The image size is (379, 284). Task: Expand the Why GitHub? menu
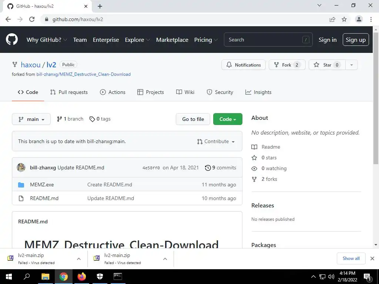[x=47, y=40]
